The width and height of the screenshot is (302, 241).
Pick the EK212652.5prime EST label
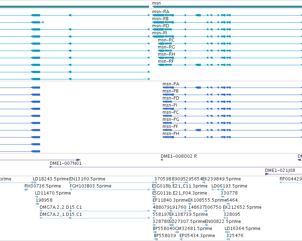coord(242,208)
